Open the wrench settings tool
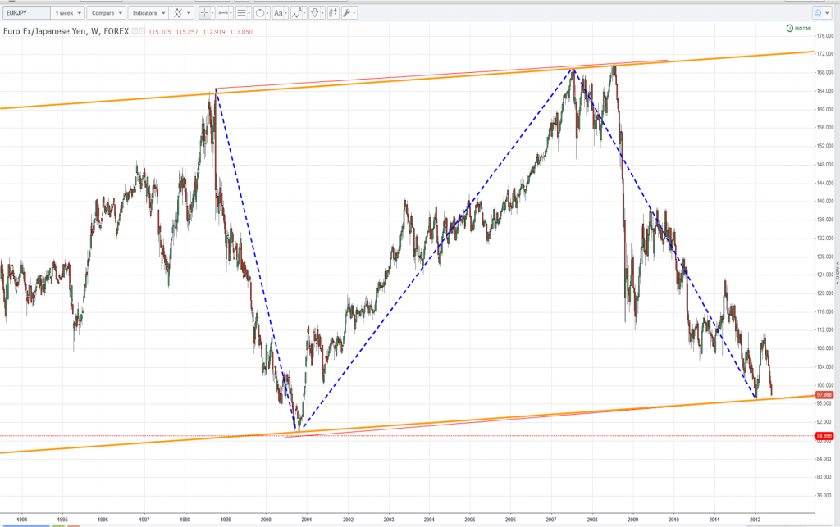This screenshot has width=840, height=527. (347, 13)
